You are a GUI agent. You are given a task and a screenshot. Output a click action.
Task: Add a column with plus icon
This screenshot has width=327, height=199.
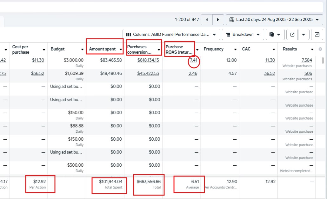click(x=320, y=49)
